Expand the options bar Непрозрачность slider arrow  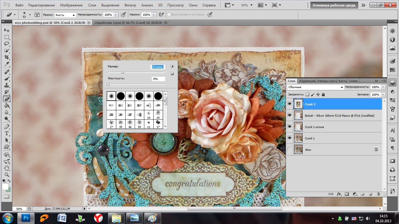tap(116, 15)
